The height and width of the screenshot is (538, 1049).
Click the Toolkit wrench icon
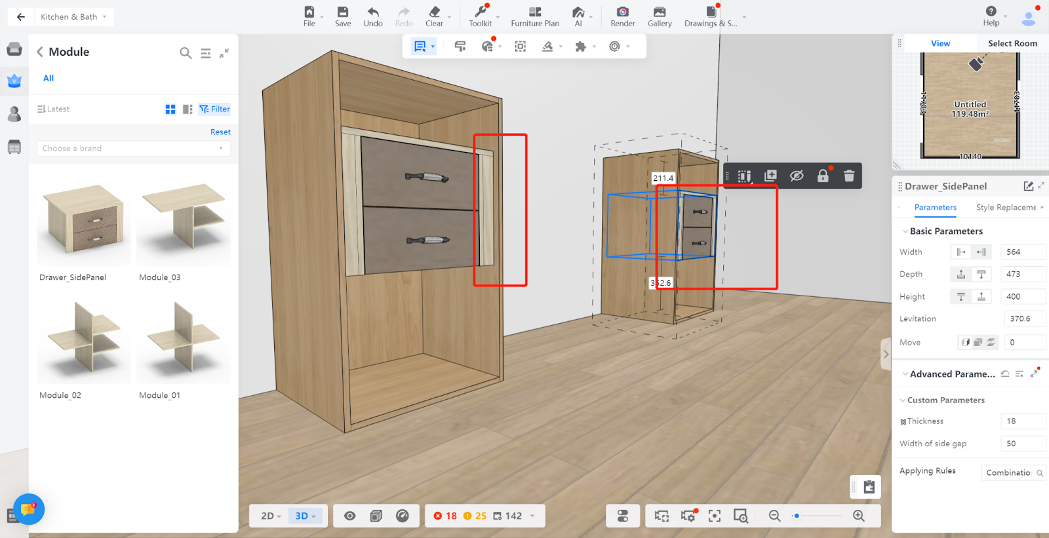tap(480, 12)
